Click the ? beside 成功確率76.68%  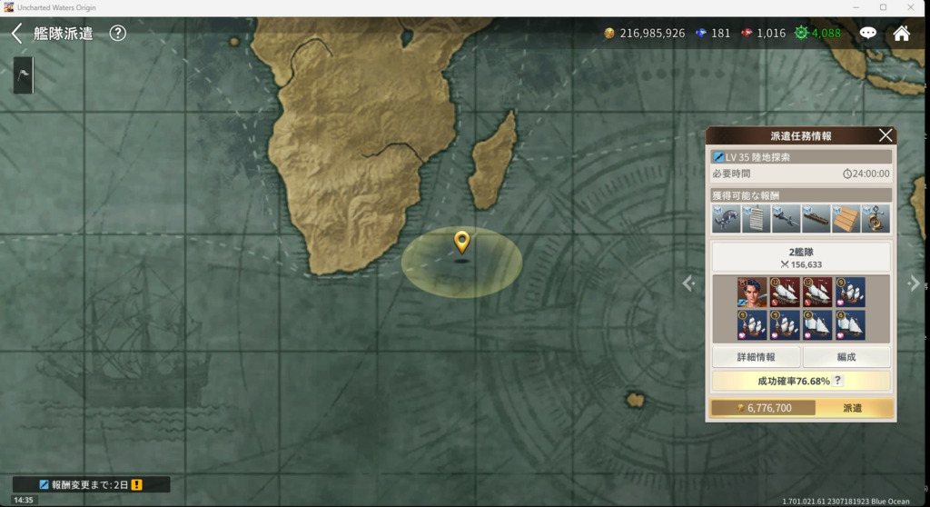click(x=837, y=381)
